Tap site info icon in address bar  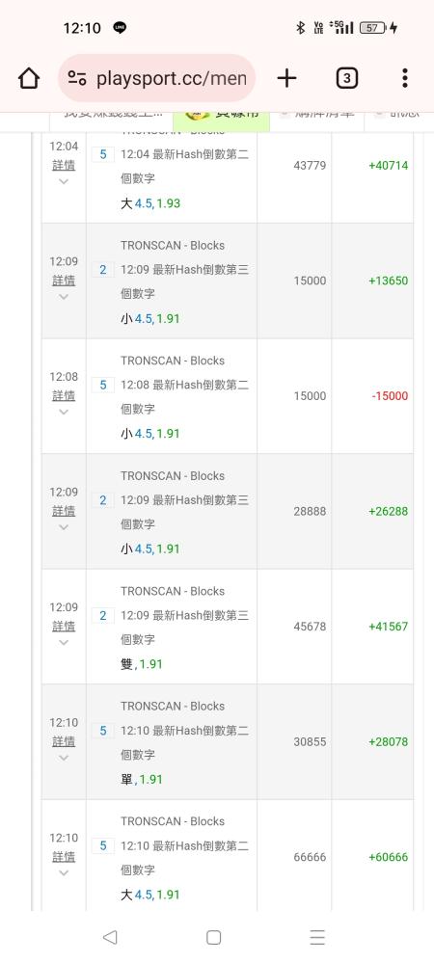(77, 78)
